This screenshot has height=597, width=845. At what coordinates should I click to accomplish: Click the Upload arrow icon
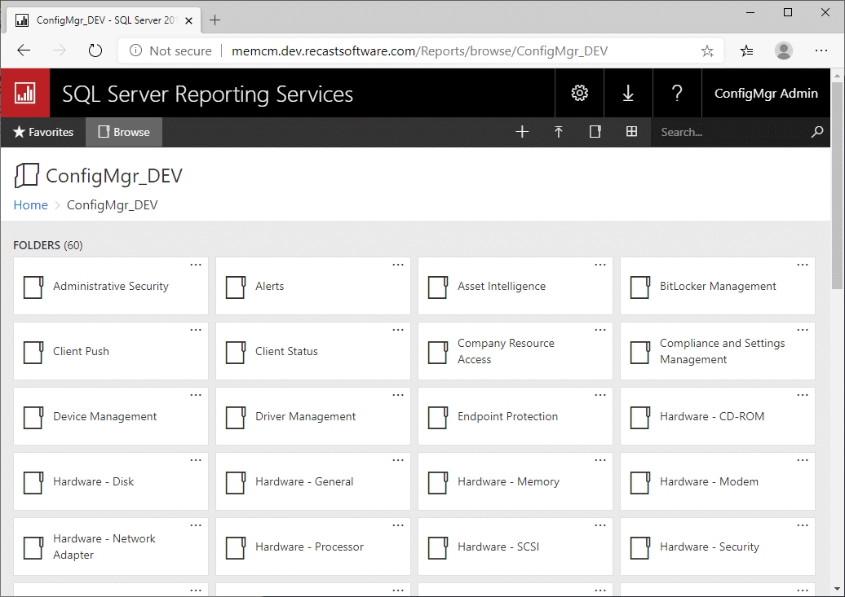559,132
